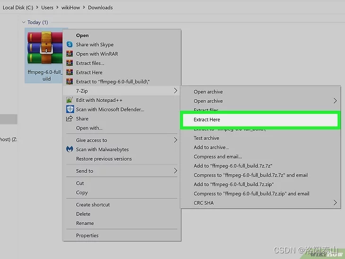Image resolution: width=345 pixels, height=259 pixels.
Task: Click the Today (1) group header label
Action: point(37,22)
